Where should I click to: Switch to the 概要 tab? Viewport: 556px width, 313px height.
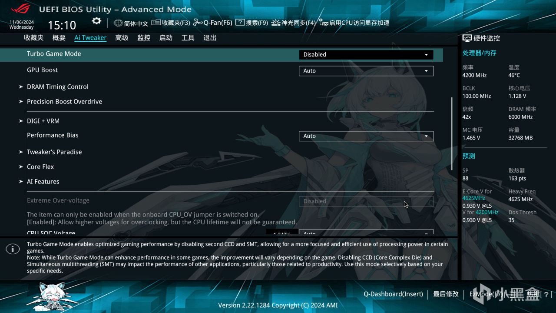[x=59, y=38]
